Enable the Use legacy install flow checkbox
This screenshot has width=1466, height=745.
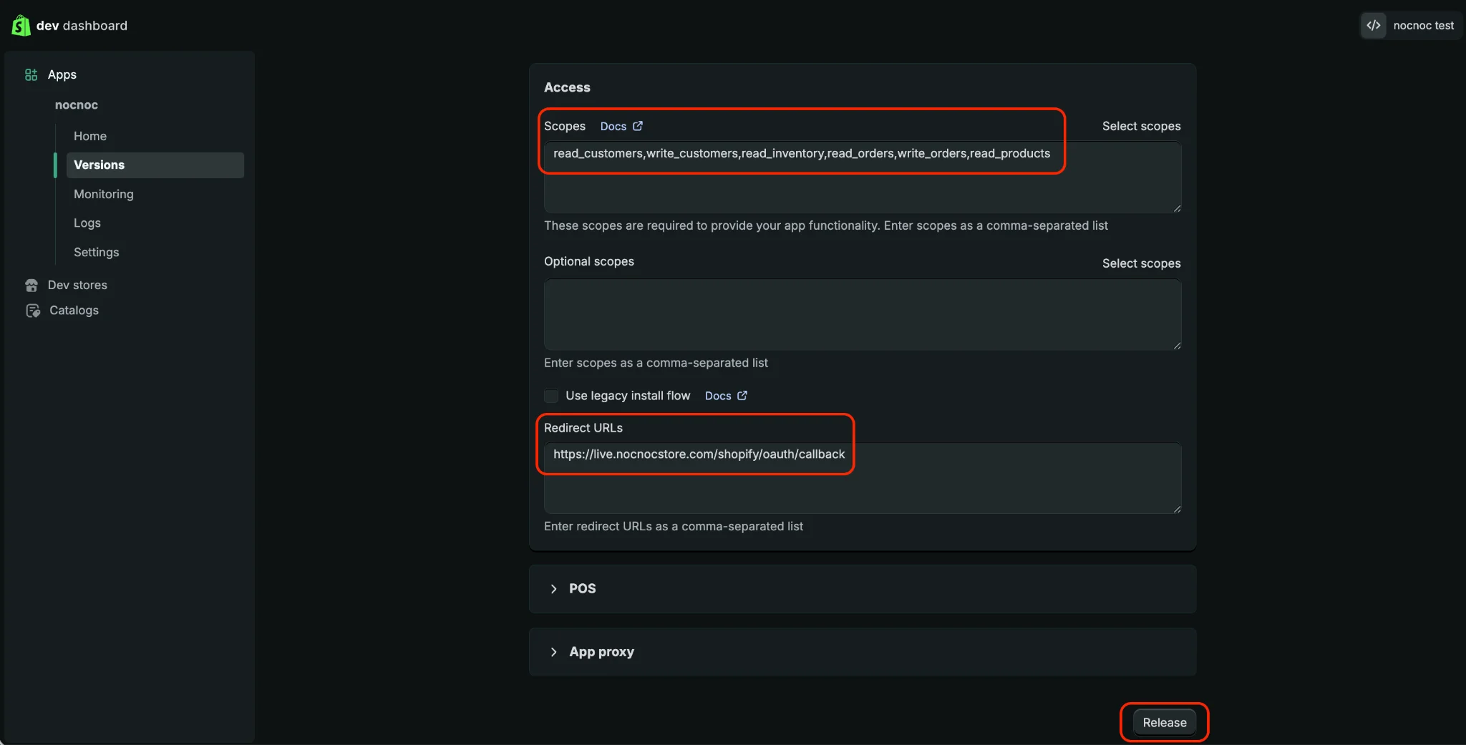tap(551, 396)
